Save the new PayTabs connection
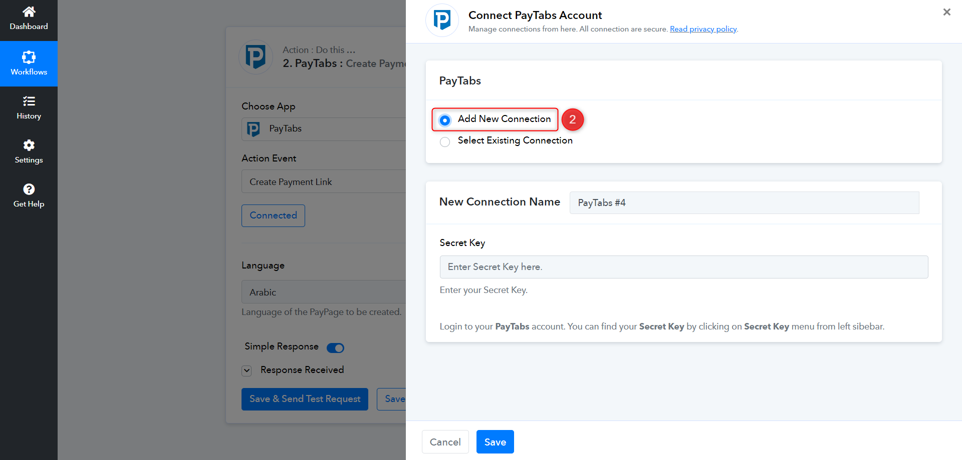This screenshot has width=962, height=460. [x=495, y=442]
